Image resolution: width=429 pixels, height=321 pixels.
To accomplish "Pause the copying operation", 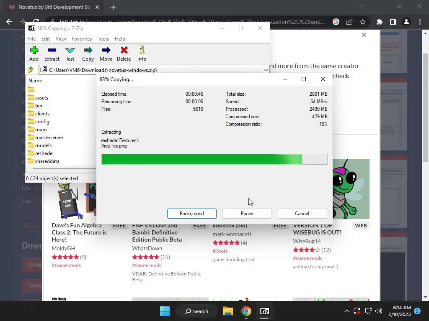I will tap(247, 214).
